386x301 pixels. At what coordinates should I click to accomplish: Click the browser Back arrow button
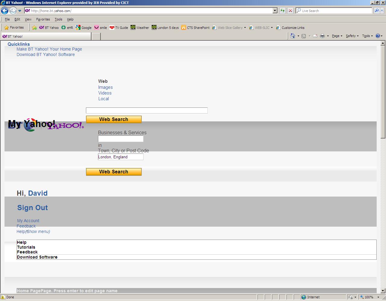(x=5, y=11)
